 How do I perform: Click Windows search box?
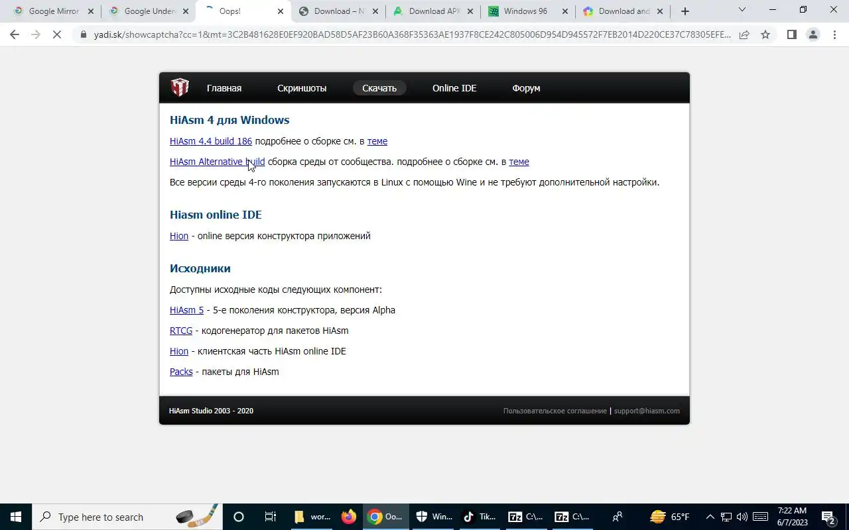tap(126, 517)
